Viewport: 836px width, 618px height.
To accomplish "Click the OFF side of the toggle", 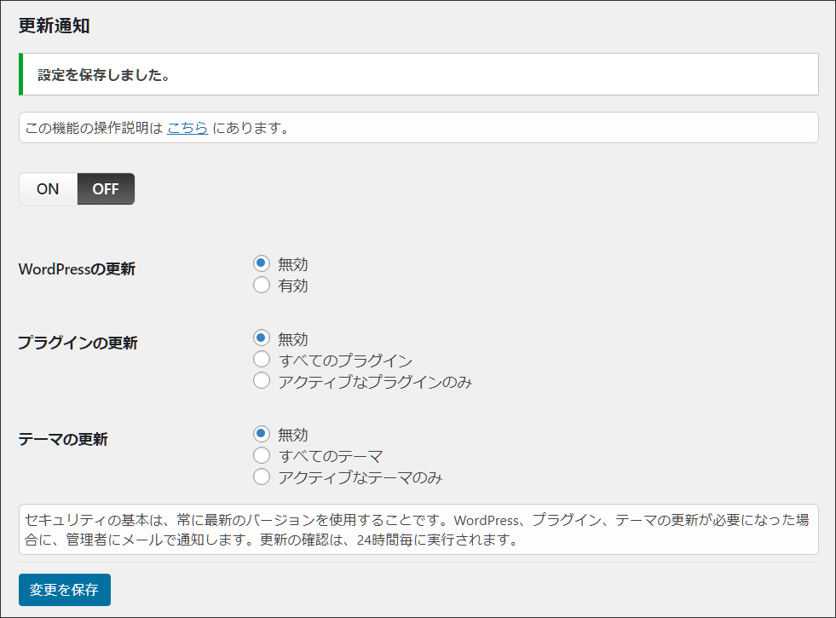I will (x=106, y=189).
